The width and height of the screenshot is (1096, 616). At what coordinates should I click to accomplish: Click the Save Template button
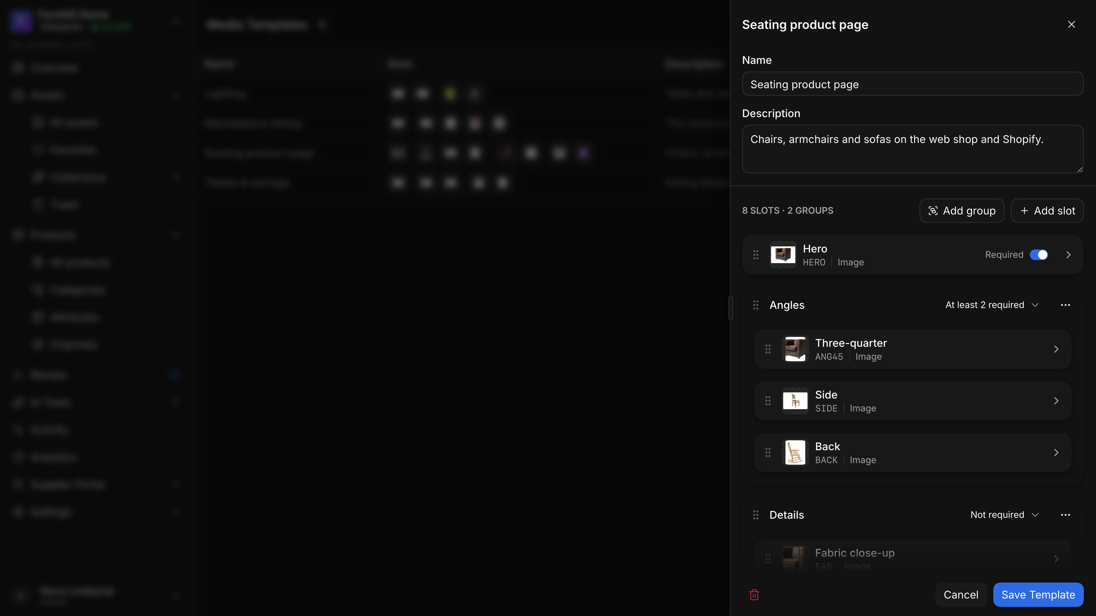[x=1038, y=595]
